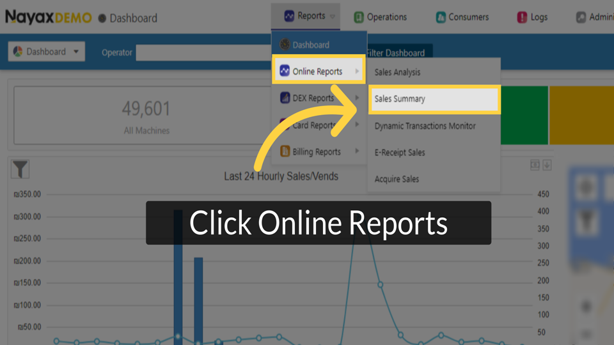Click the chart download arrow icon
Image resolution: width=614 pixels, height=345 pixels.
coord(547,165)
